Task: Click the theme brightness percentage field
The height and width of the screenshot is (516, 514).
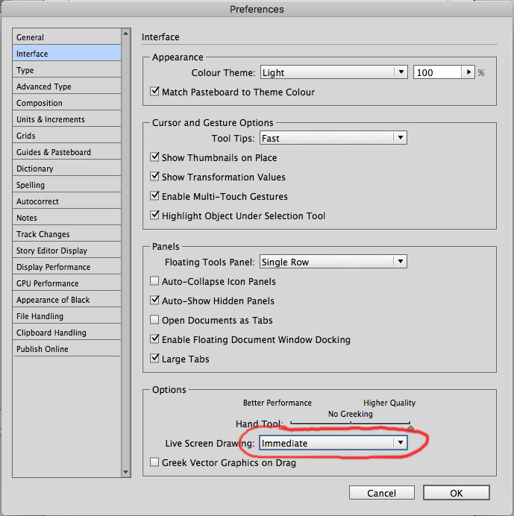Action: click(437, 72)
